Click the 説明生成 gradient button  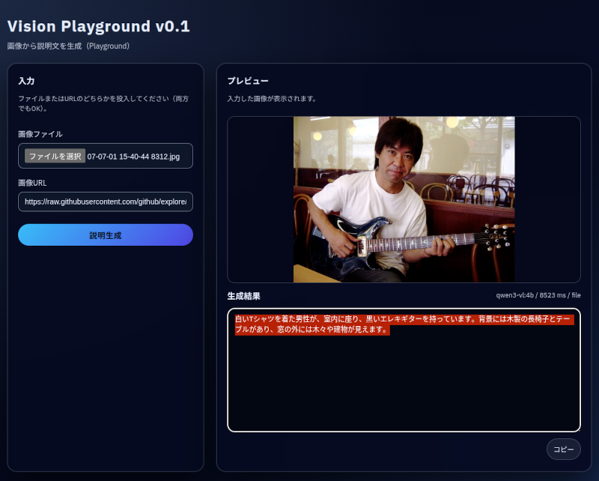106,235
